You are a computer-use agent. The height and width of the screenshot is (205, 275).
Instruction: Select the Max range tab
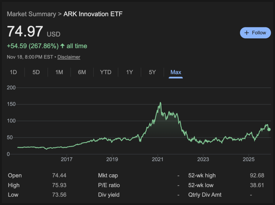(176, 72)
